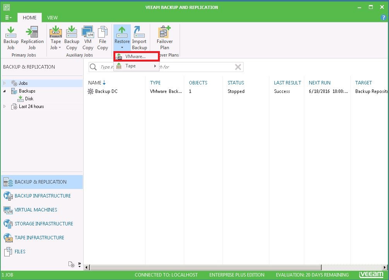Open the Tape Infrastructure view

tap(42, 237)
